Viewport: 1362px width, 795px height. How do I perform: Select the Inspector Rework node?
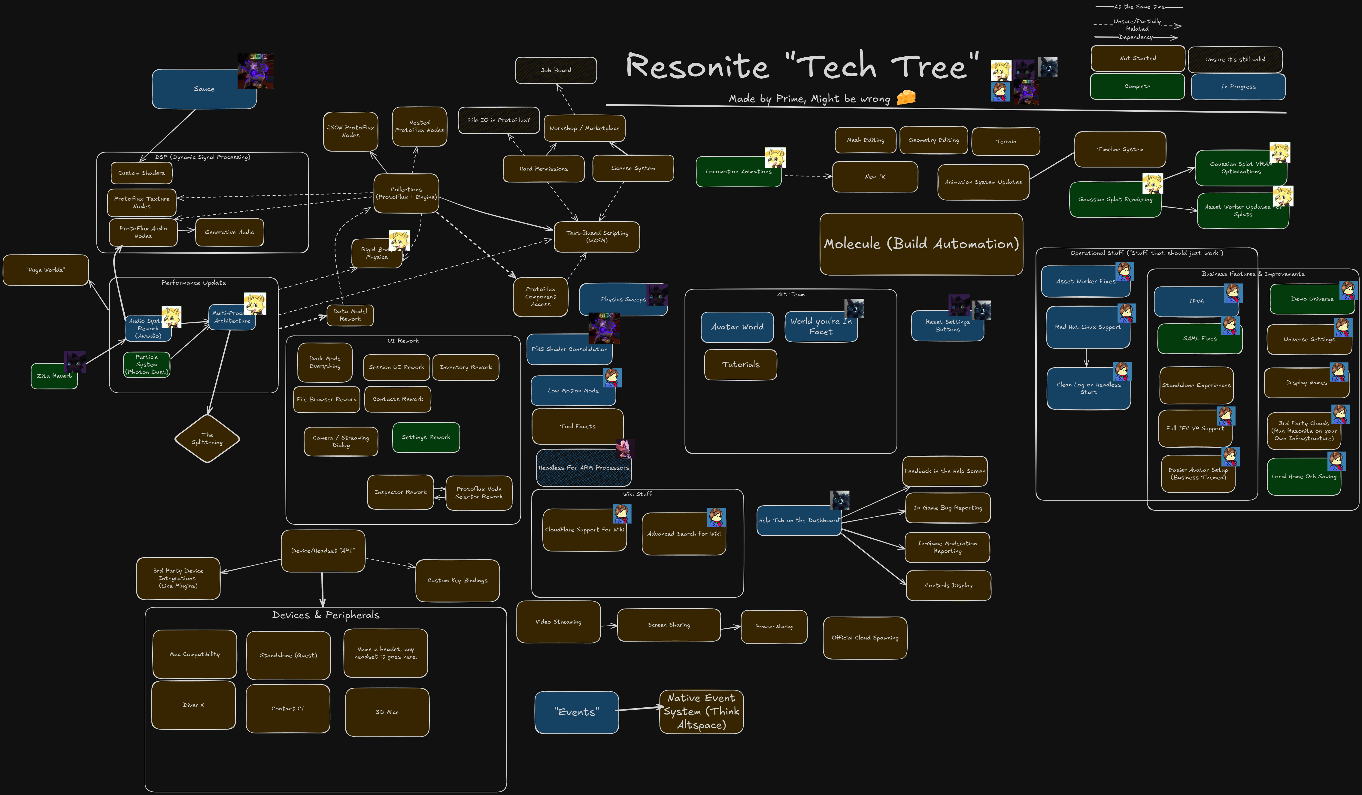click(401, 492)
